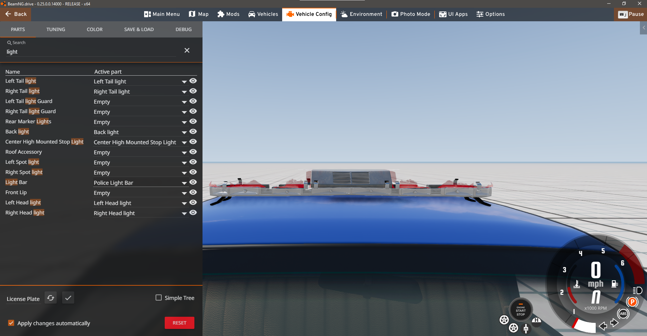Screen dimensions: 647x336
Task: Open the Light Bar dropdown showing Police Light Bar
Action: point(140,183)
